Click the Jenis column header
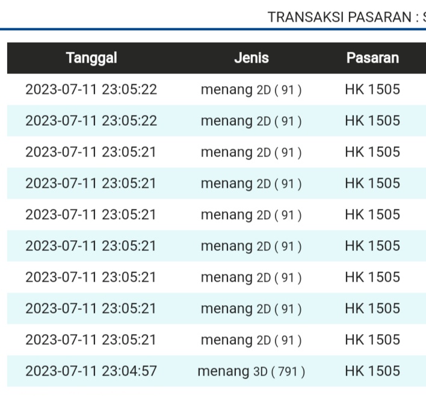The image size is (426, 396). point(252,58)
